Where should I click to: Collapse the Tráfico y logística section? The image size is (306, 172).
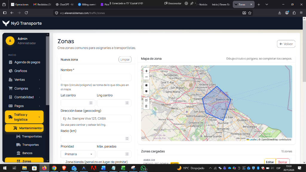[x=24, y=117]
